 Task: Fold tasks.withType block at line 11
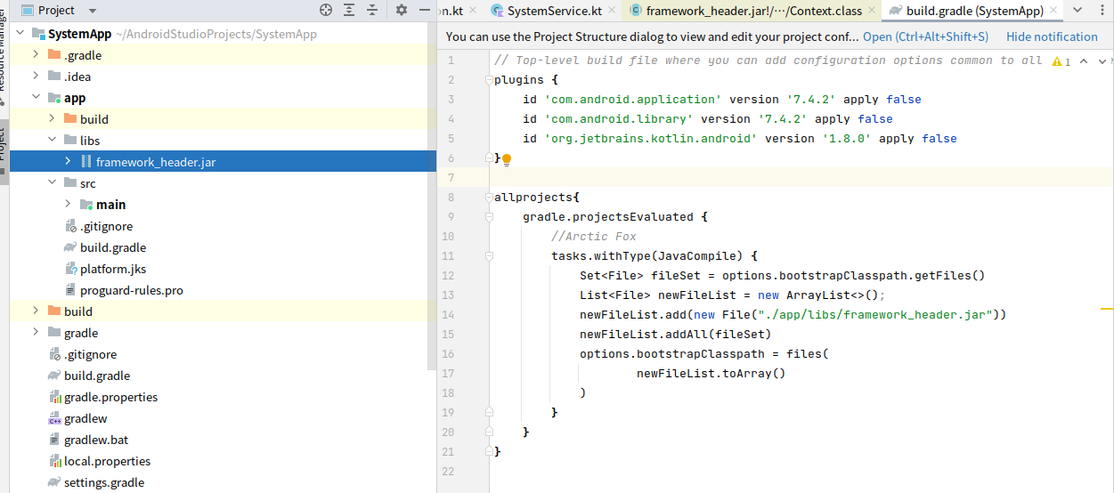coord(488,256)
